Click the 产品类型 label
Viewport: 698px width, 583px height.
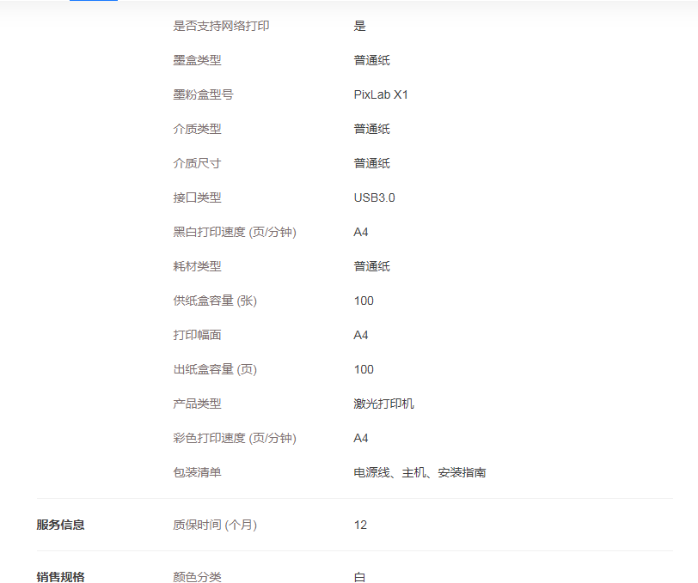(197, 404)
